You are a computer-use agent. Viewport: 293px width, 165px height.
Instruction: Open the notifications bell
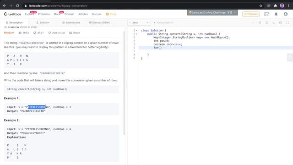pos(276,14)
